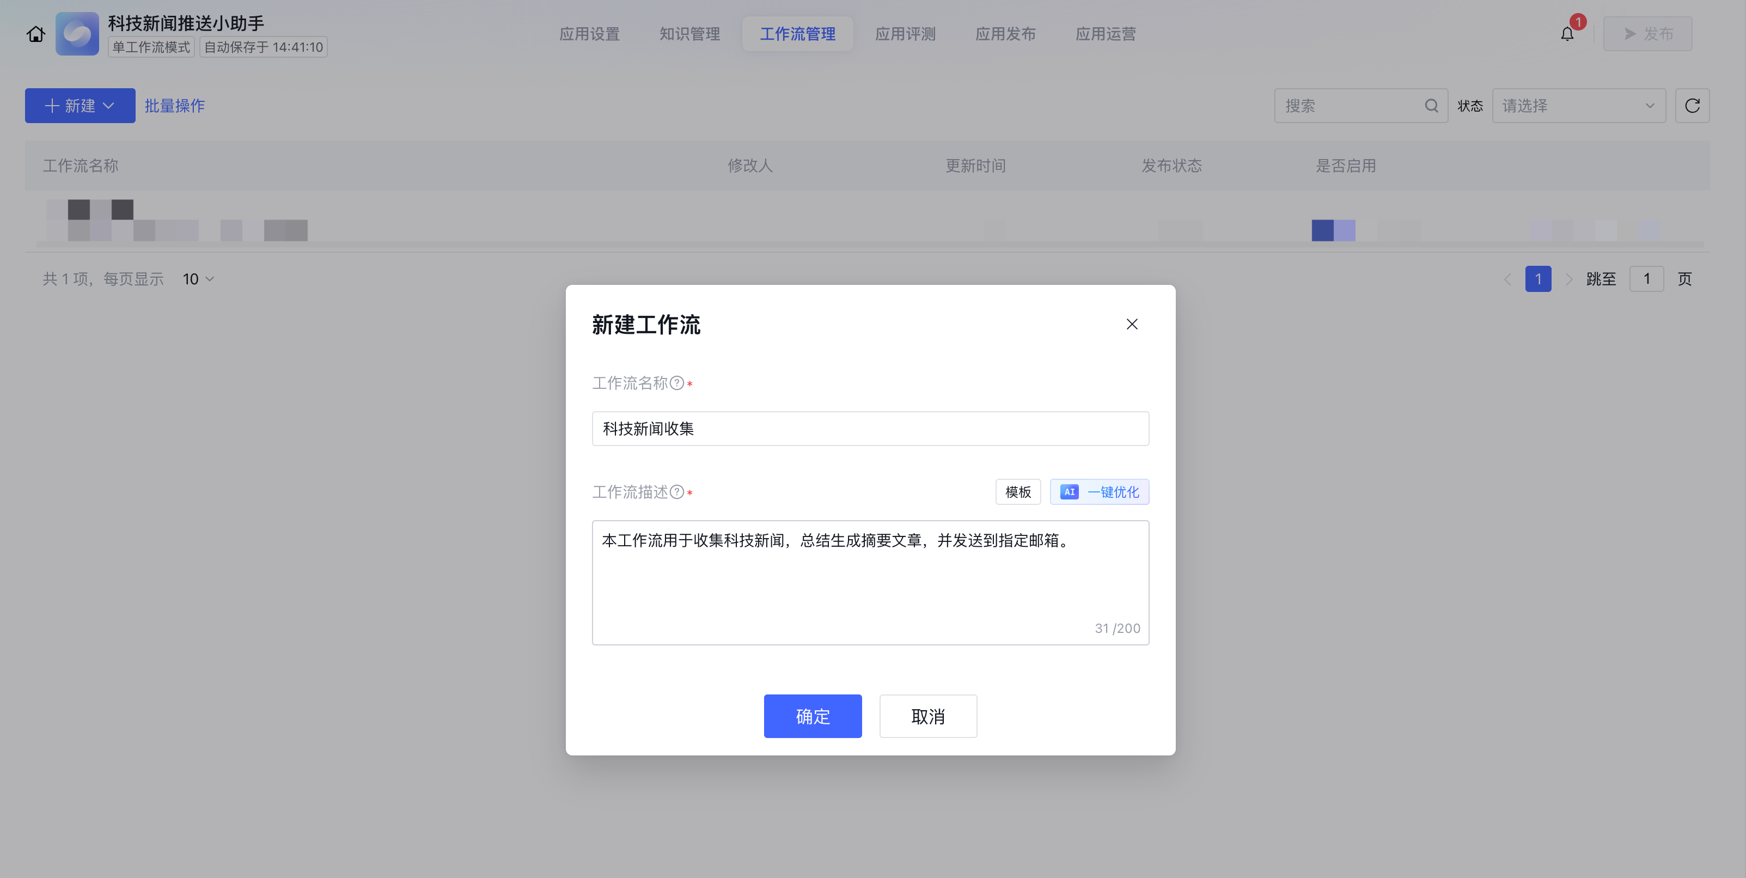Go to next page arrow

1568,279
